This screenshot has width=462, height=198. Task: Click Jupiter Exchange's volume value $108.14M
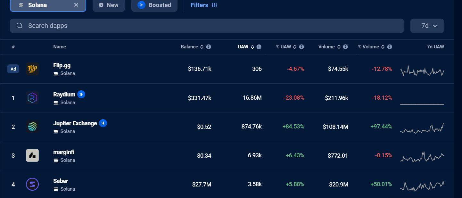[x=335, y=127]
